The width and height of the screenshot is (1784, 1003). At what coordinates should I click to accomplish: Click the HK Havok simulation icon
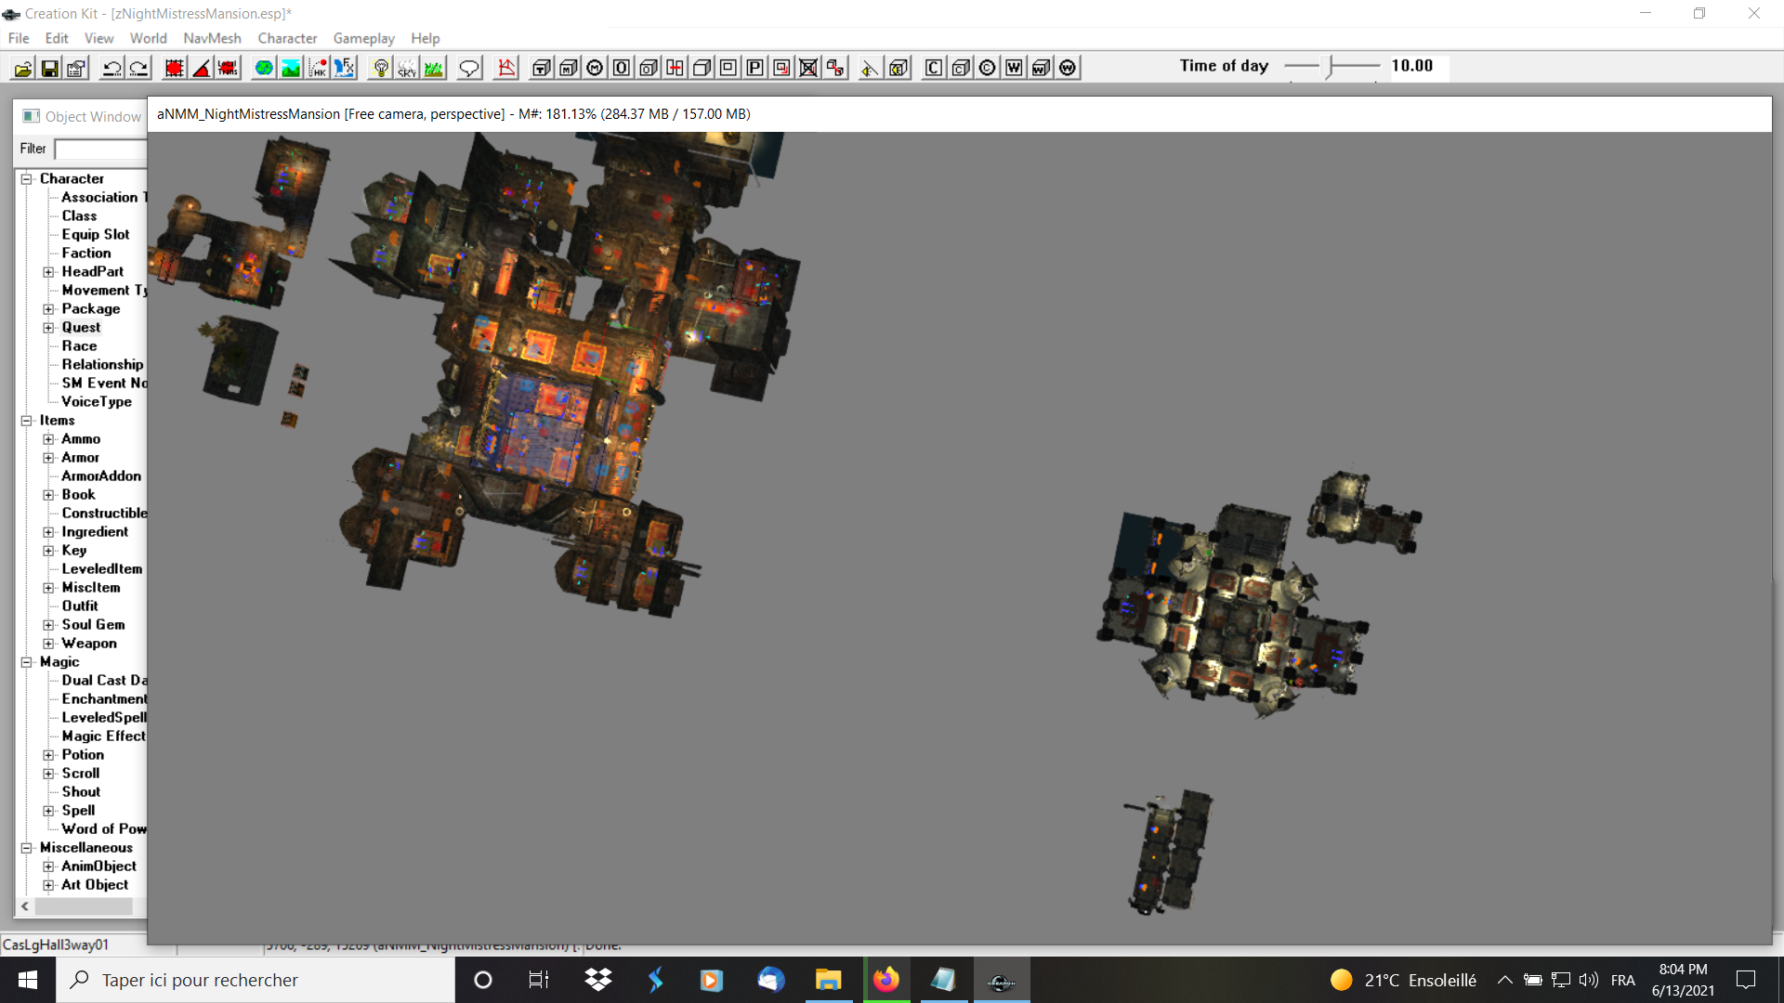coord(318,68)
